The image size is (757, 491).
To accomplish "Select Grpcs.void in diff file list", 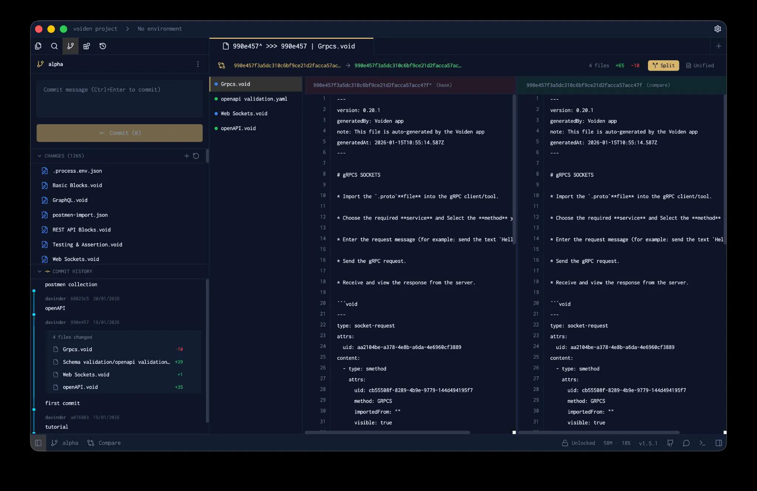I will click(x=256, y=84).
